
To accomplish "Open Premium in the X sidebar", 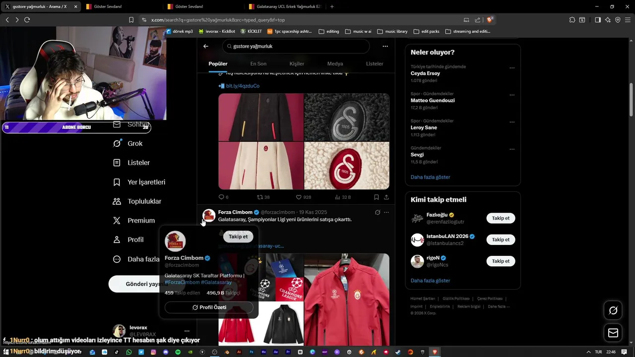I will pos(134,220).
